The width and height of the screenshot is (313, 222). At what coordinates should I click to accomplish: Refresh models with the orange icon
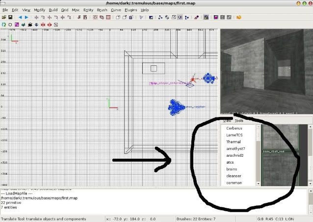point(239,17)
